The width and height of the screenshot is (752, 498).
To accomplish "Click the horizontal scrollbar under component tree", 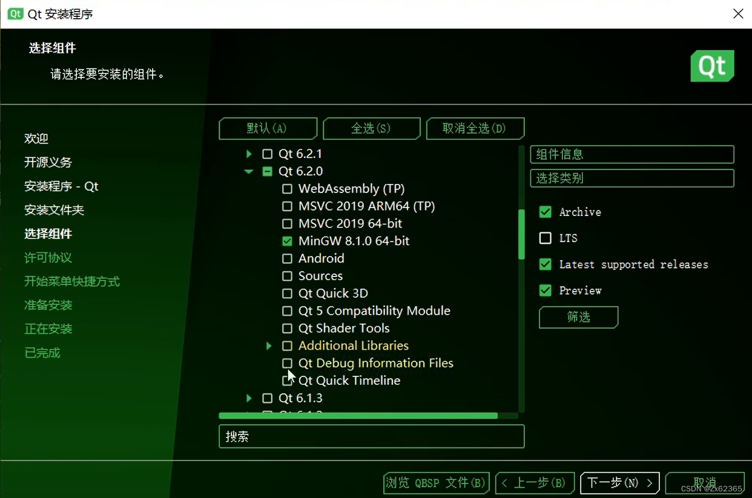I will [358, 416].
